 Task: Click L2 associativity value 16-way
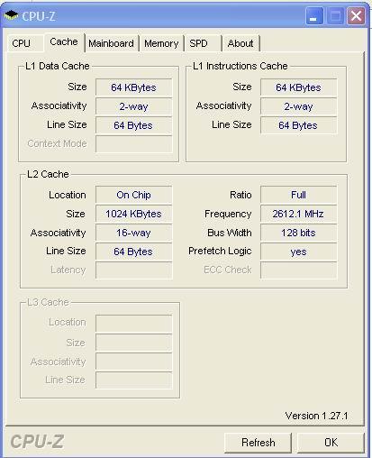[133, 233]
